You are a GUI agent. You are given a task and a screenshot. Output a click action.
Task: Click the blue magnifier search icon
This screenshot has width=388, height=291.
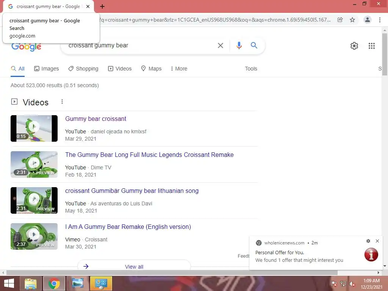pyautogui.click(x=254, y=45)
